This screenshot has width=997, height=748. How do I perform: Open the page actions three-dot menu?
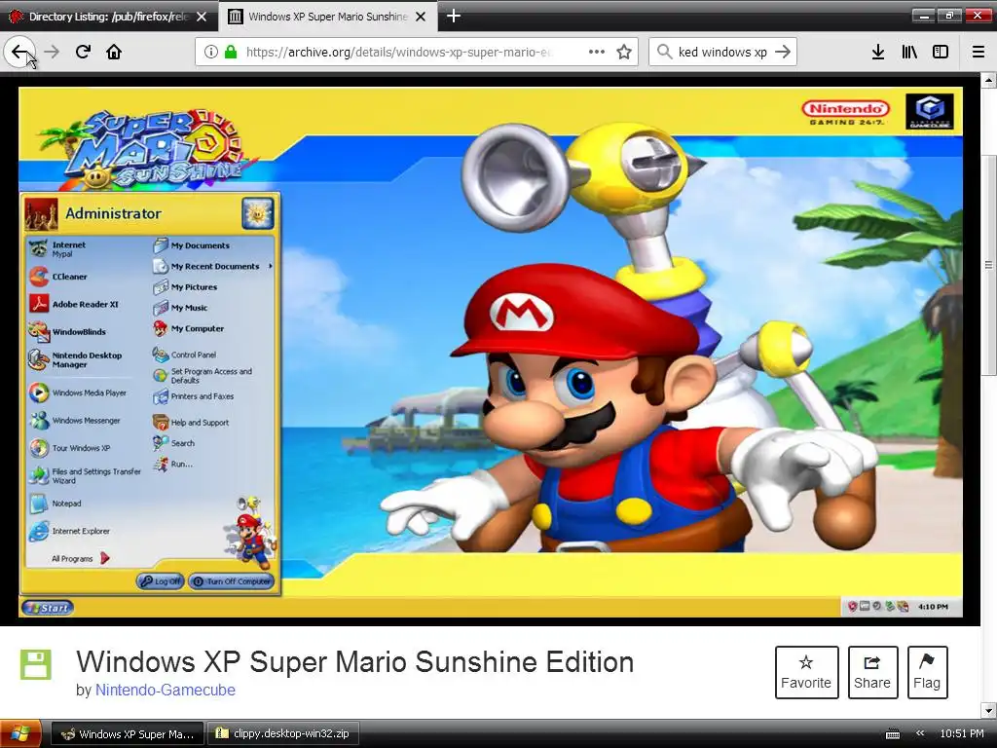pos(597,52)
